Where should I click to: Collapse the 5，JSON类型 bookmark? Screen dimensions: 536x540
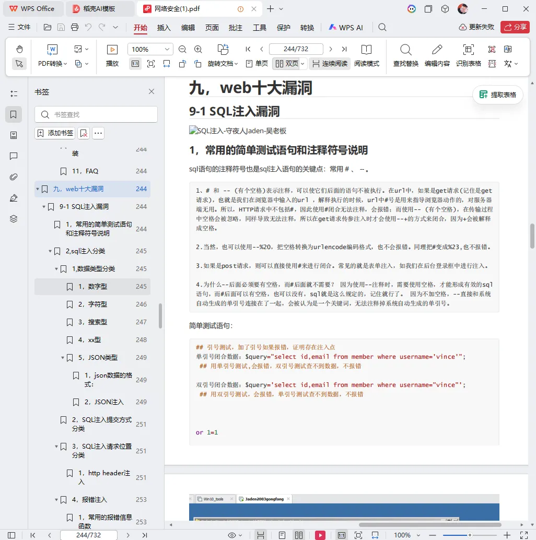point(63,358)
